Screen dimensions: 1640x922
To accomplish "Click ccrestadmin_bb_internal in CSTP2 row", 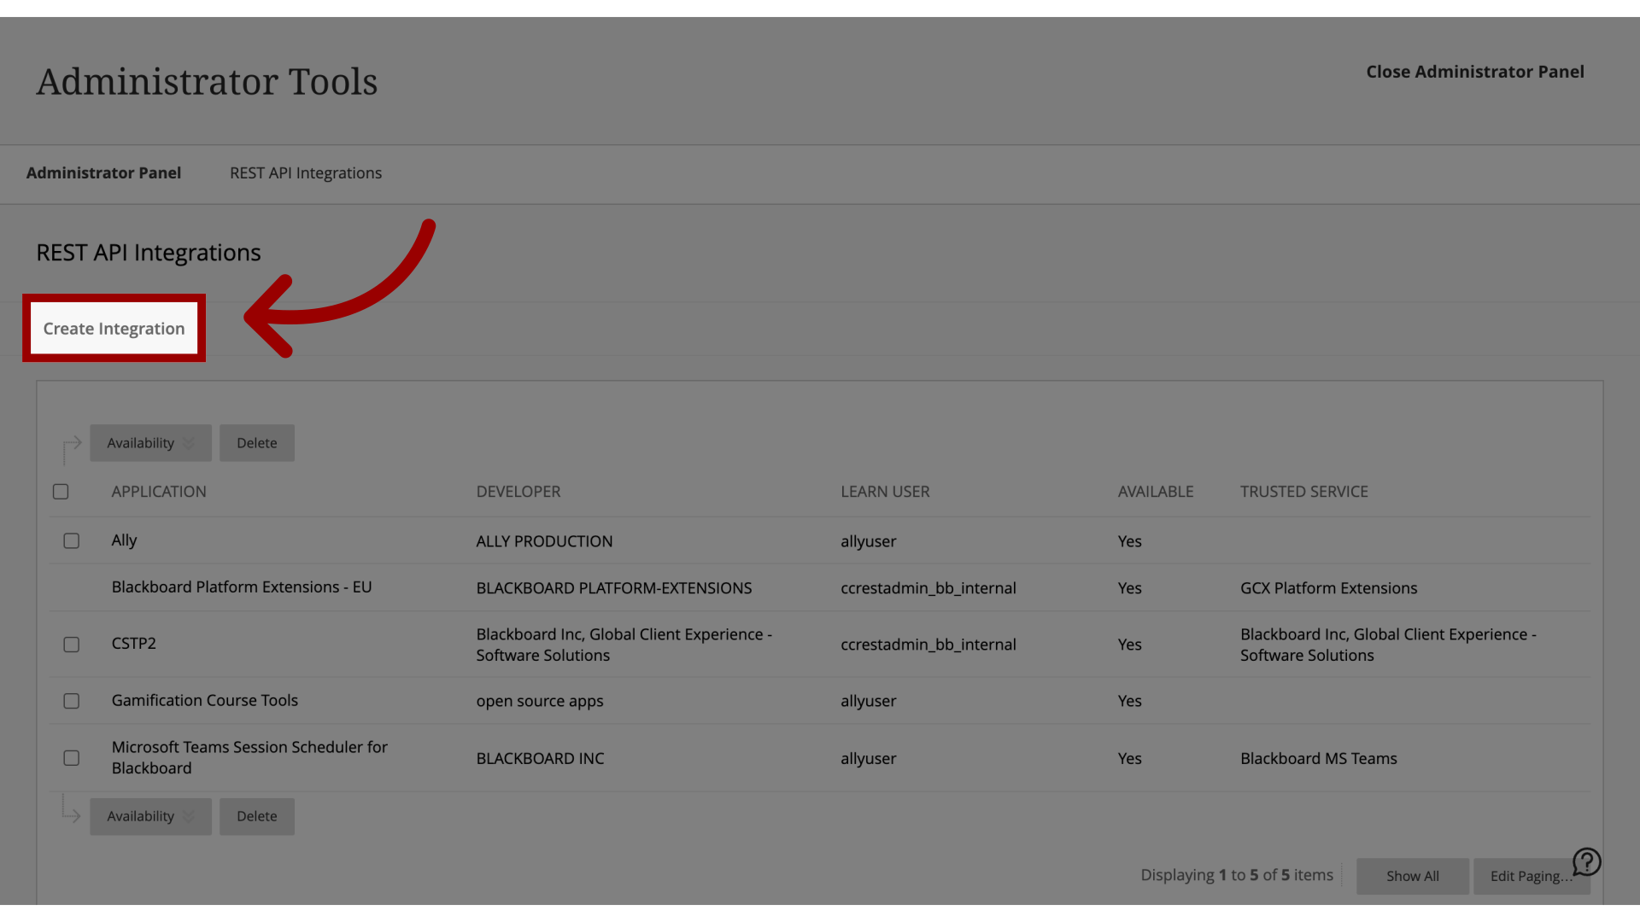I will click(x=928, y=645).
